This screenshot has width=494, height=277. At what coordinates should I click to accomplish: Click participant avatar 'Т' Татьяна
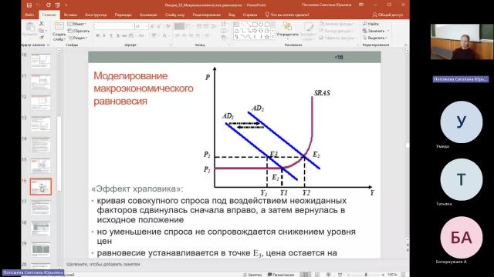tap(461, 179)
